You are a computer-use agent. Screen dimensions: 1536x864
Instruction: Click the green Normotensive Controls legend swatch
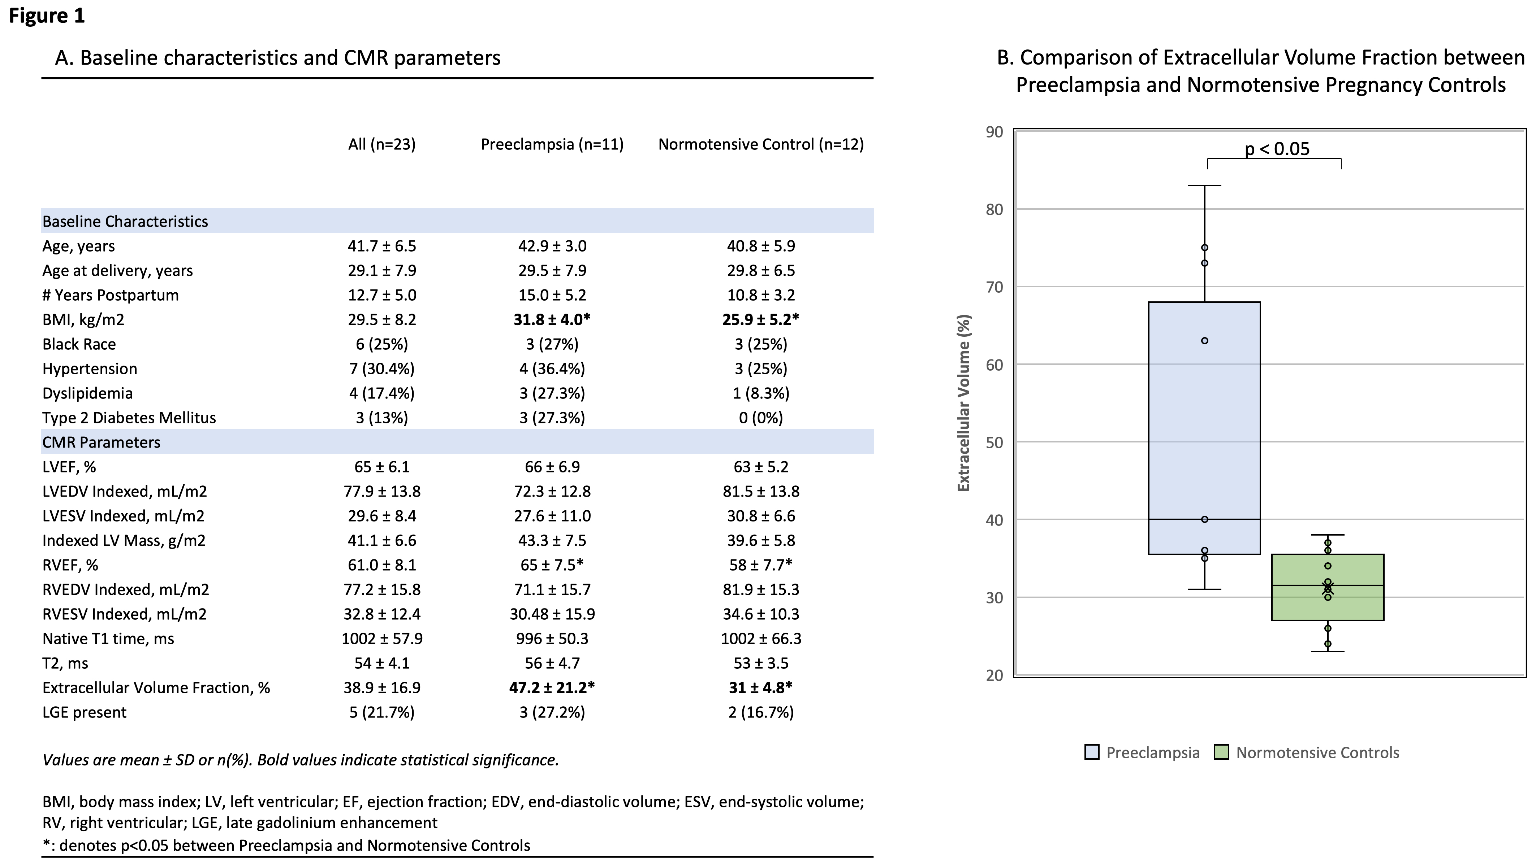pos(1222,752)
